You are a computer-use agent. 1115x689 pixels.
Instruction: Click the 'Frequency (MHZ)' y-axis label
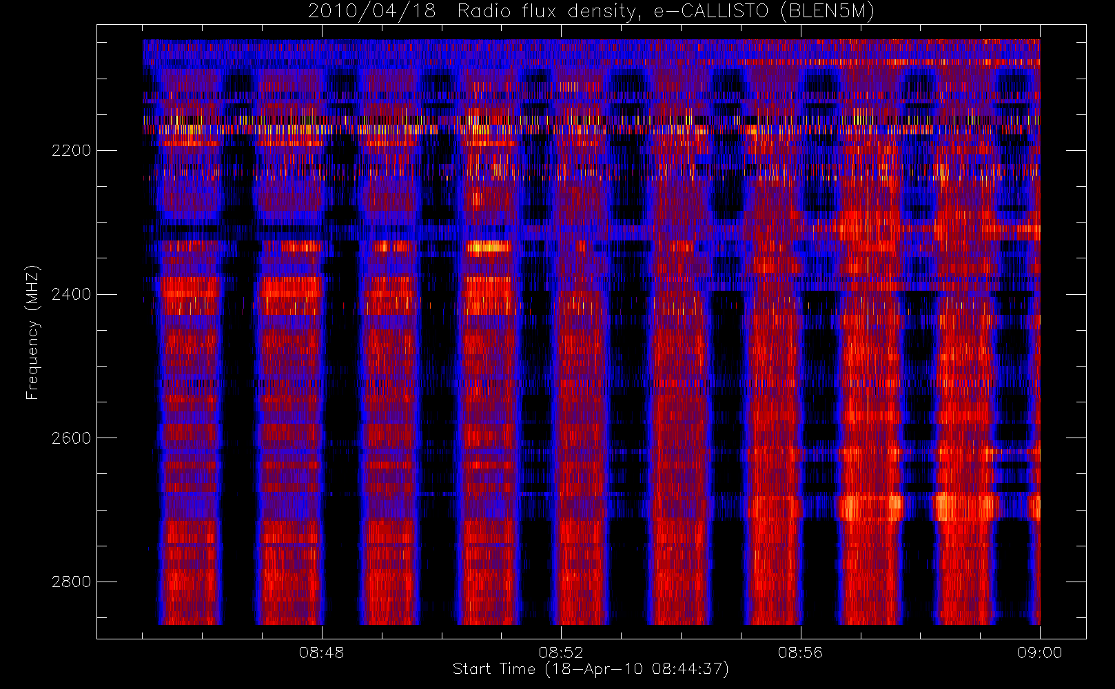coord(32,332)
